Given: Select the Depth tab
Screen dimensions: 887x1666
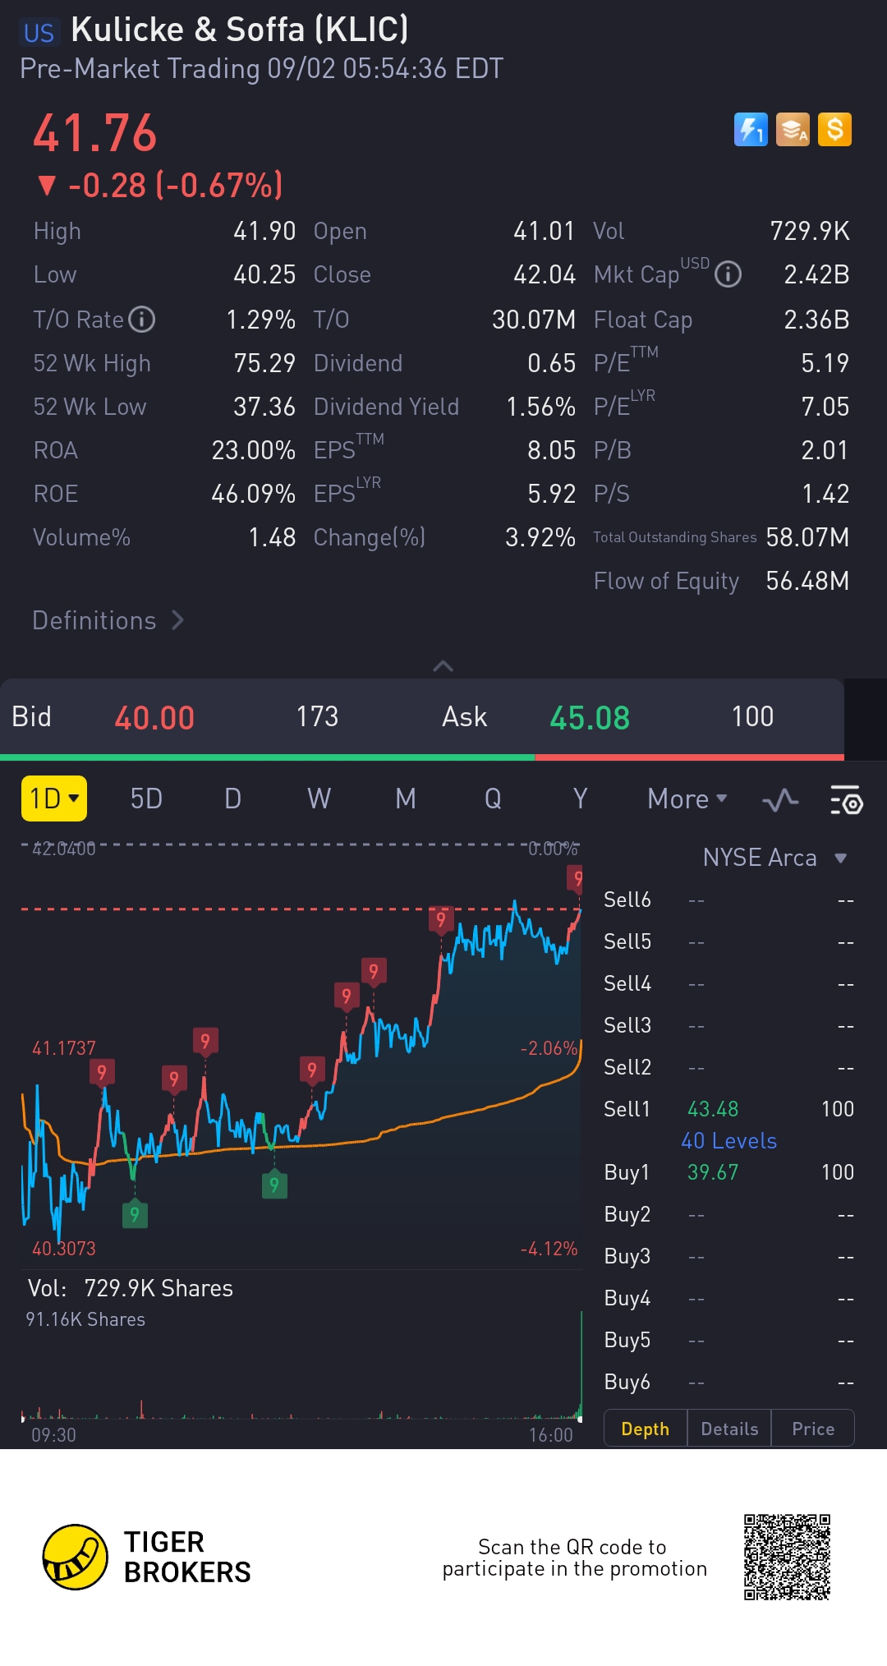Looking at the screenshot, I should (x=646, y=1429).
